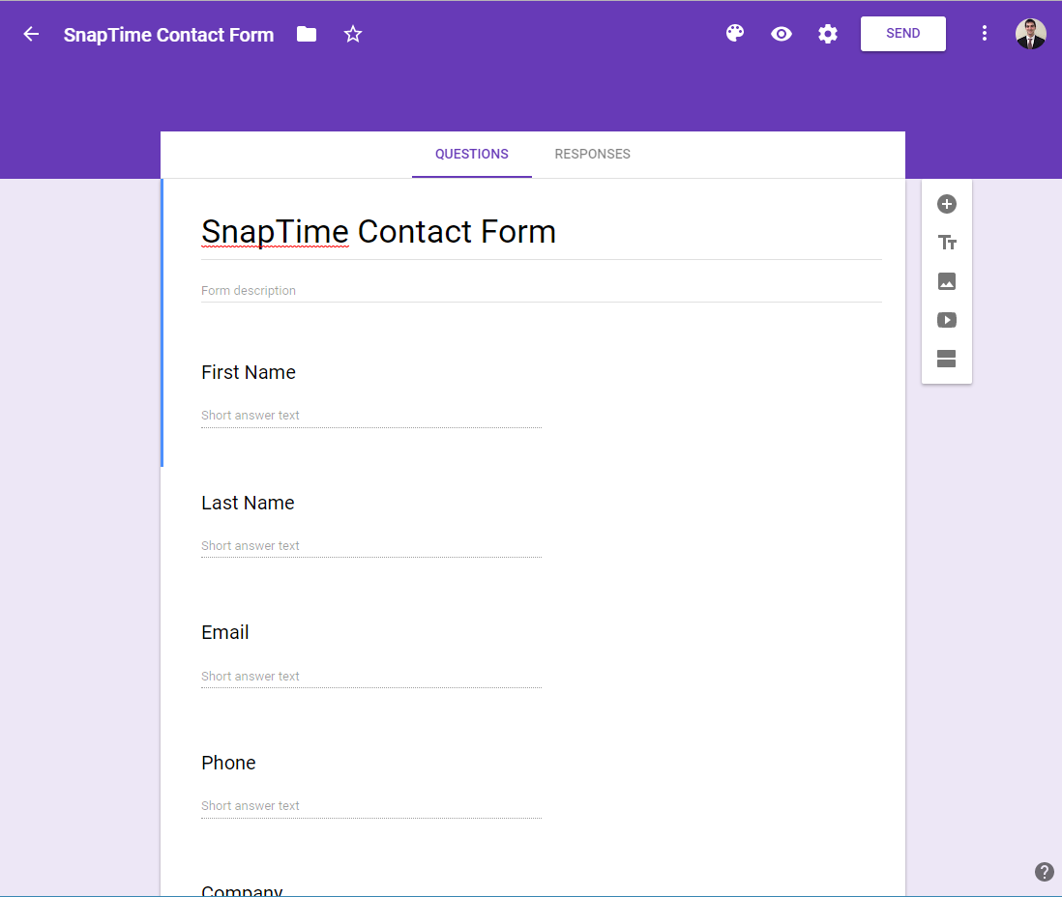Image resolution: width=1062 pixels, height=897 pixels.
Task: Open the RESPONSES tab
Action: coord(592,154)
